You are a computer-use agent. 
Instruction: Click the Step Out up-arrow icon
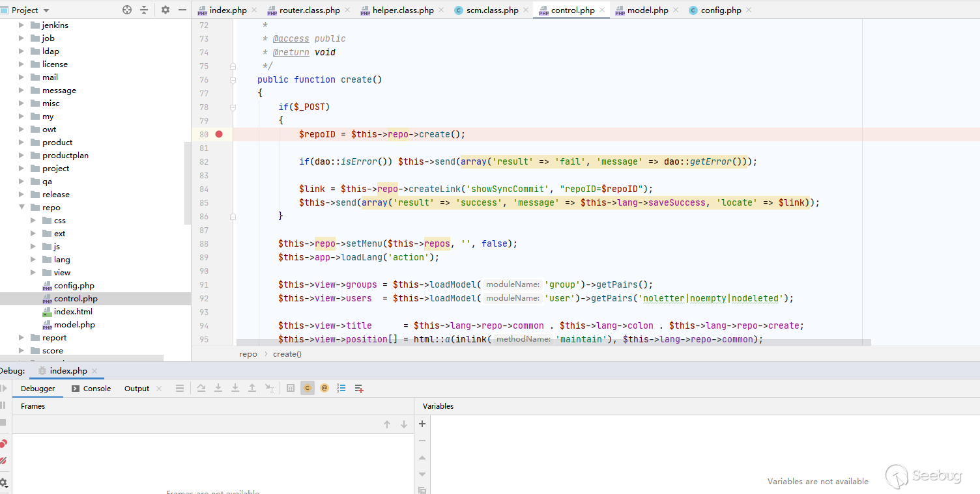(252, 388)
